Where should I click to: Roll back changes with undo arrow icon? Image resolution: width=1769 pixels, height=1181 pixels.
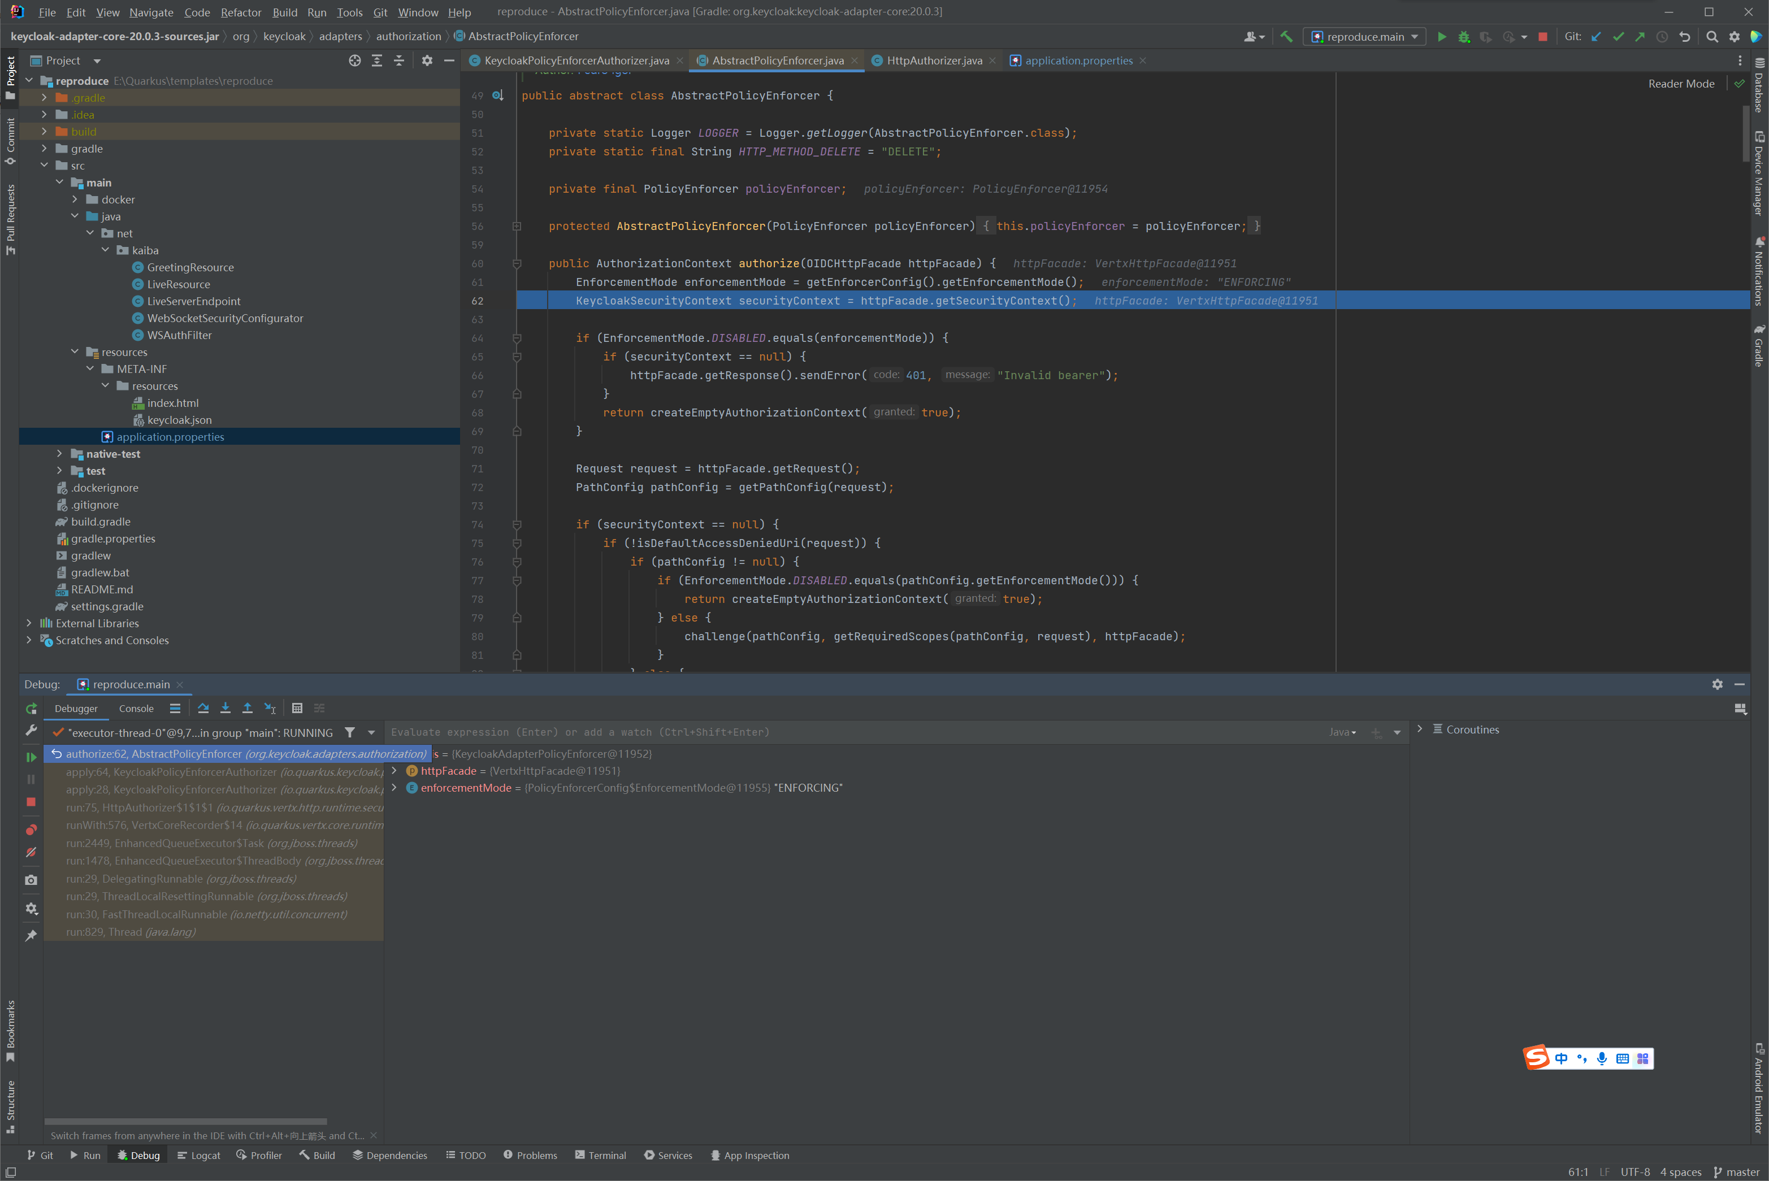tap(1685, 36)
